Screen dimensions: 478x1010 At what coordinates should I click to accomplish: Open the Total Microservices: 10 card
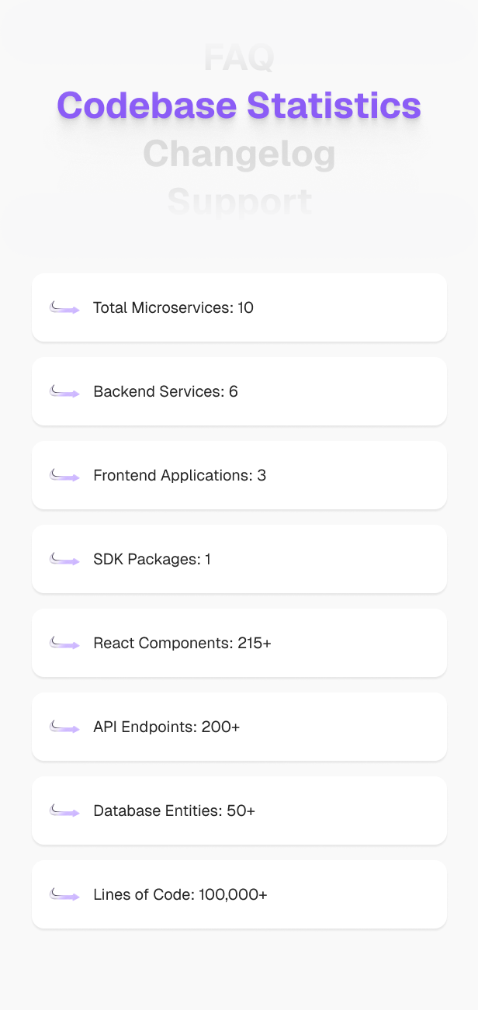(239, 307)
